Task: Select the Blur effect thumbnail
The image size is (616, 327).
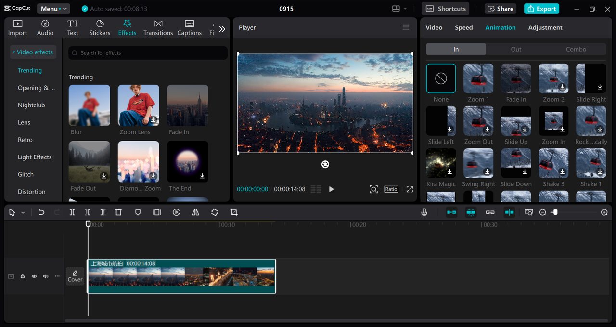Action: 90,105
